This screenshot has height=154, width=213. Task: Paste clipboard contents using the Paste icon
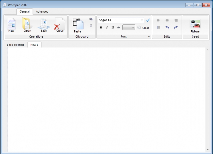coord(77,25)
